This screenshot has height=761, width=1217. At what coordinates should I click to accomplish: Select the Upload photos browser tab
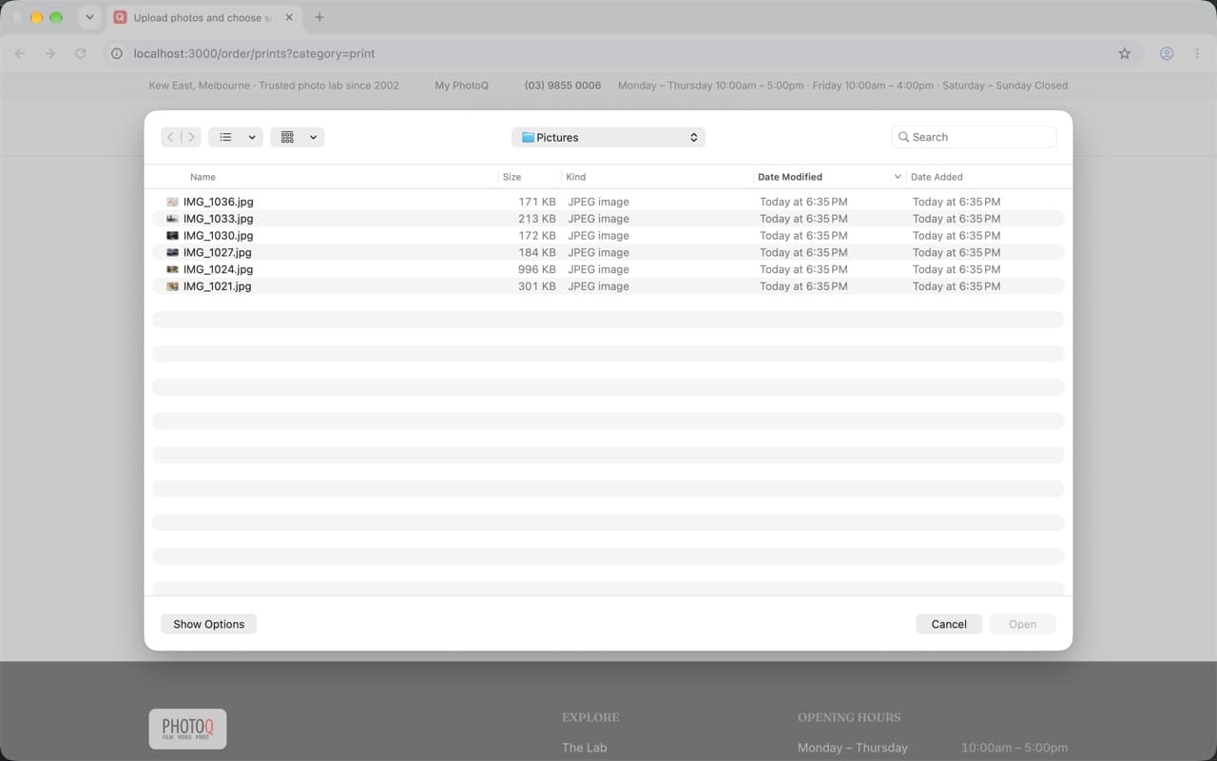pyautogui.click(x=202, y=17)
